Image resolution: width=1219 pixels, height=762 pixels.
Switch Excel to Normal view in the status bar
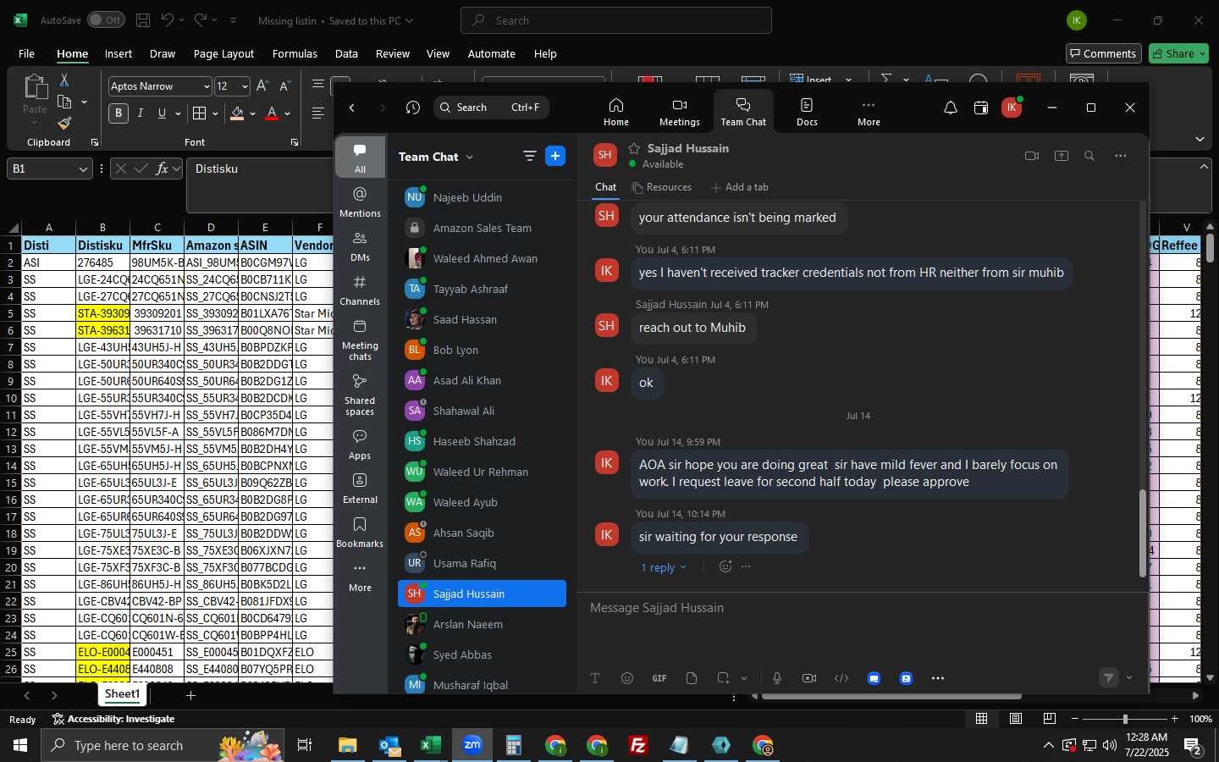point(982,719)
